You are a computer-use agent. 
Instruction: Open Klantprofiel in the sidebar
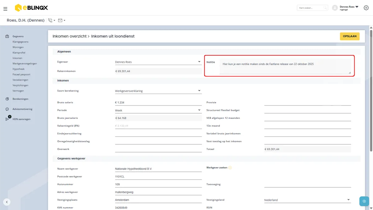tap(19, 53)
